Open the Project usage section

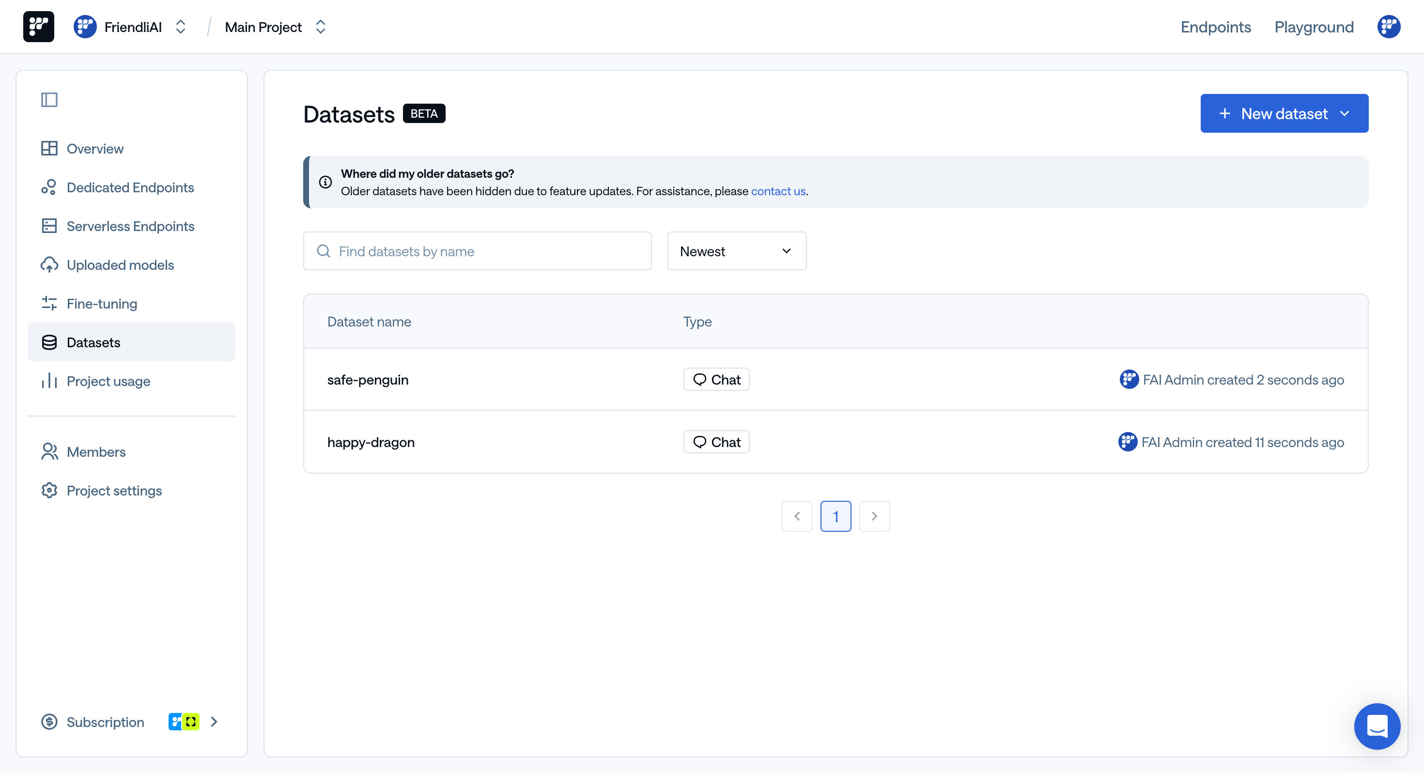click(108, 381)
